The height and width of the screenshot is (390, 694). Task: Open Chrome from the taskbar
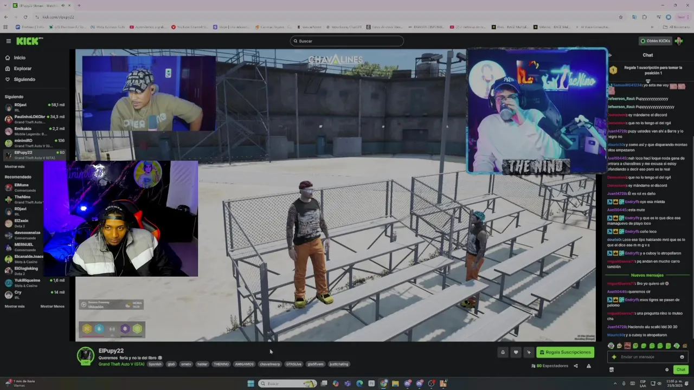click(383, 383)
